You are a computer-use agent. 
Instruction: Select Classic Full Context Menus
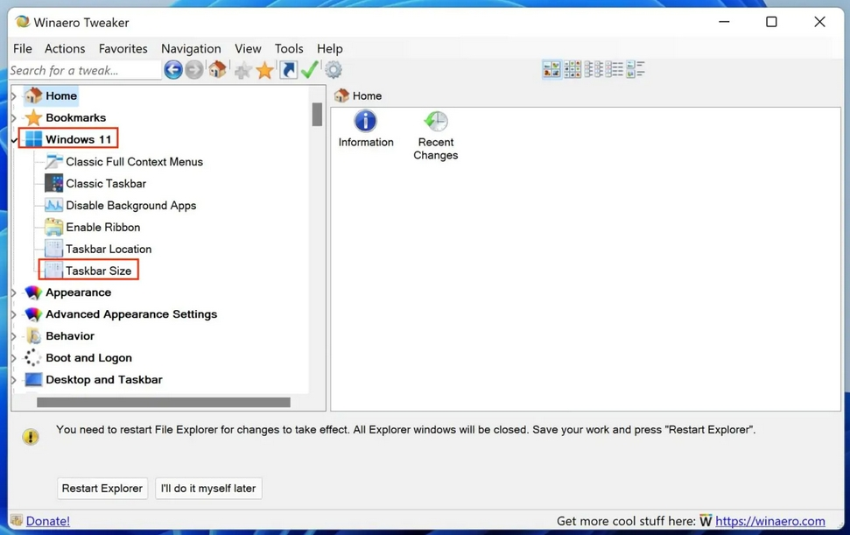point(134,161)
